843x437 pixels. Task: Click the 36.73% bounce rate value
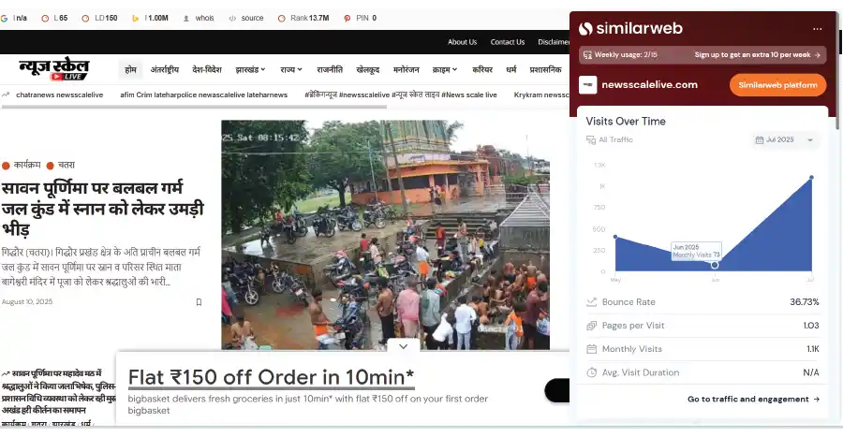click(805, 302)
